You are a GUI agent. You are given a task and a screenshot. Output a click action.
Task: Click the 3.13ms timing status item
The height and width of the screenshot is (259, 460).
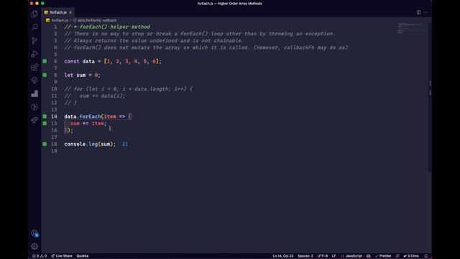(411, 256)
